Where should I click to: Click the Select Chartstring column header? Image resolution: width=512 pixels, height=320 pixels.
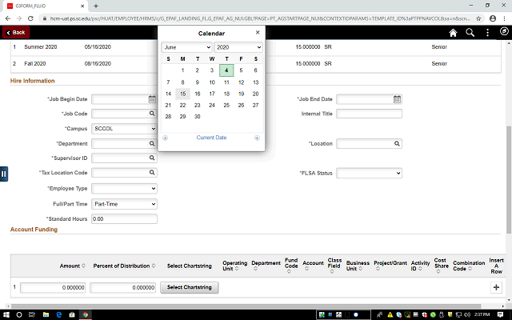point(190,266)
